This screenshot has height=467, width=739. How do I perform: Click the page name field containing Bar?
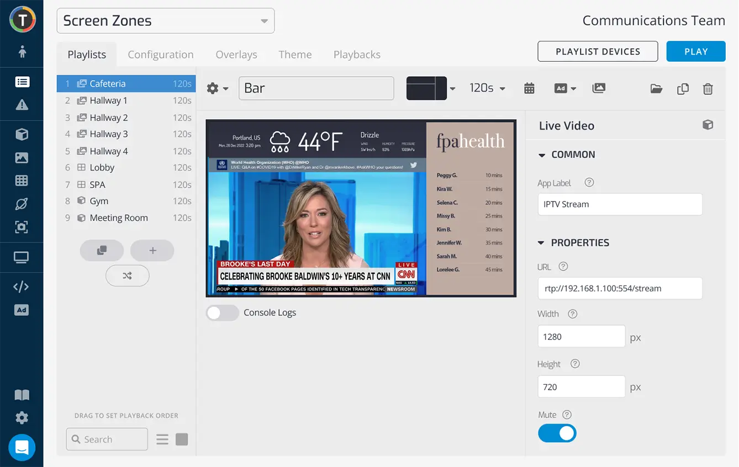(x=316, y=88)
